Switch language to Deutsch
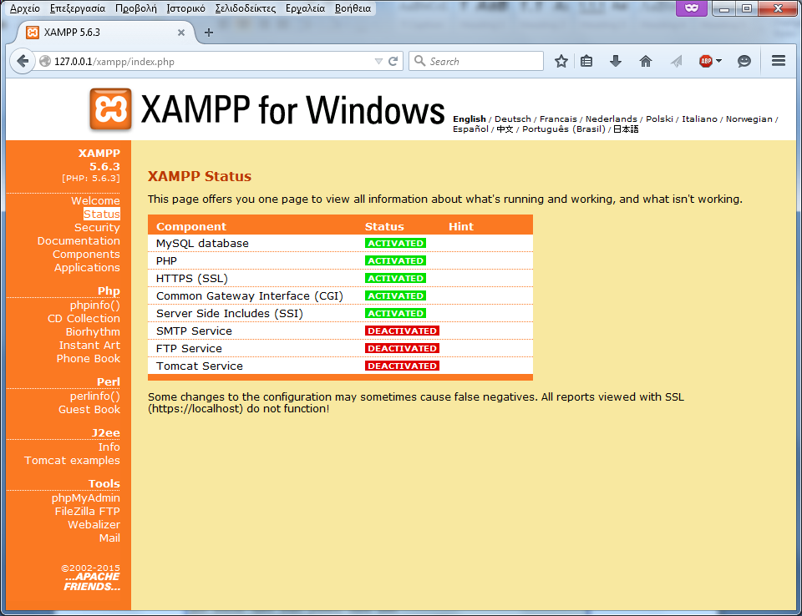 (x=512, y=119)
